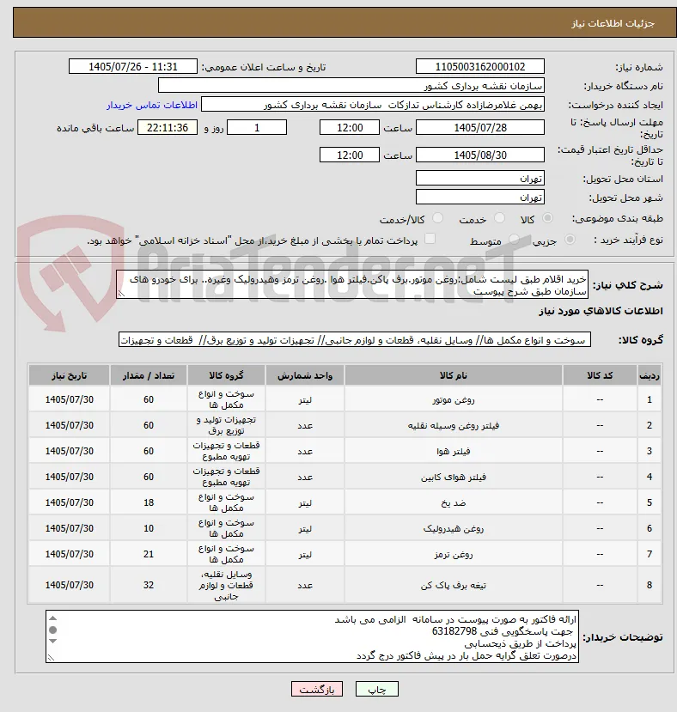677x712 pixels.
Task: Select the روغن موتور row name cell
Action: click(454, 399)
